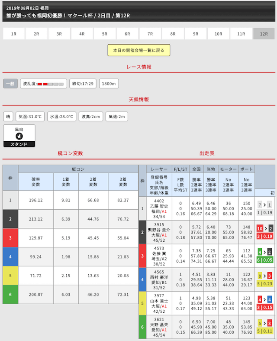Click racer 4565 西村 豪洋 cell
The height and width of the screenshot is (341, 277).
coord(159,280)
